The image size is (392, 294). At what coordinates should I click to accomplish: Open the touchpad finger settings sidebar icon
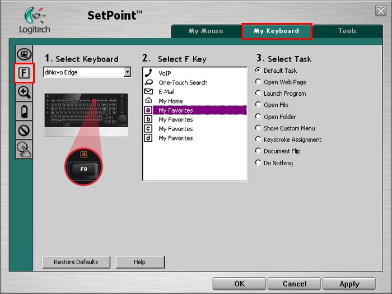pyautogui.click(x=24, y=150)
